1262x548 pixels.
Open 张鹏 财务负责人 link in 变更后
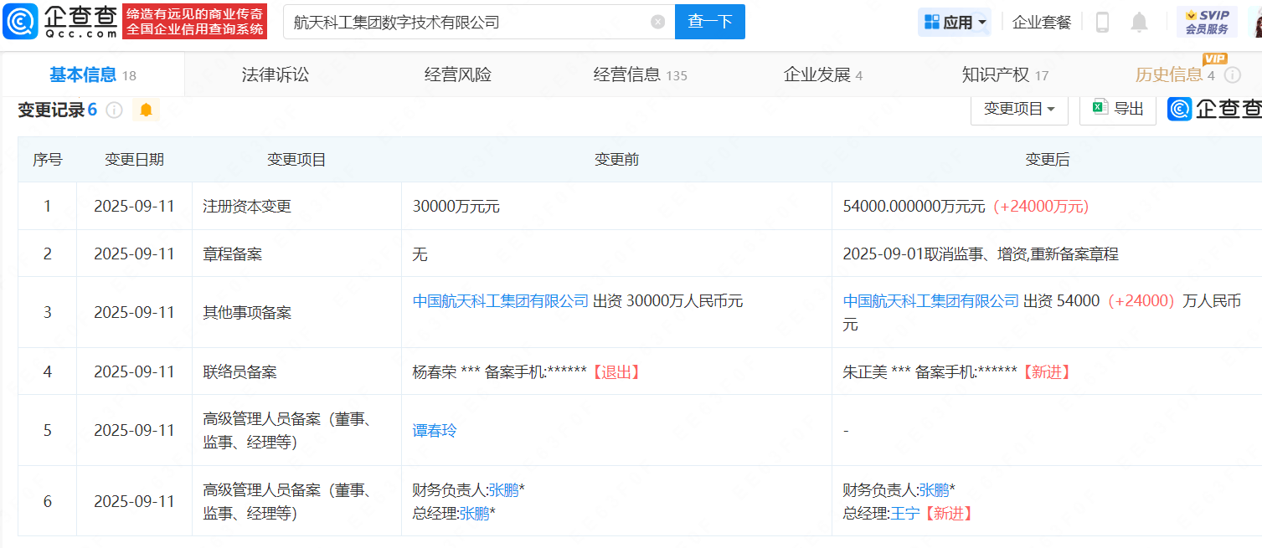[934, 489]
